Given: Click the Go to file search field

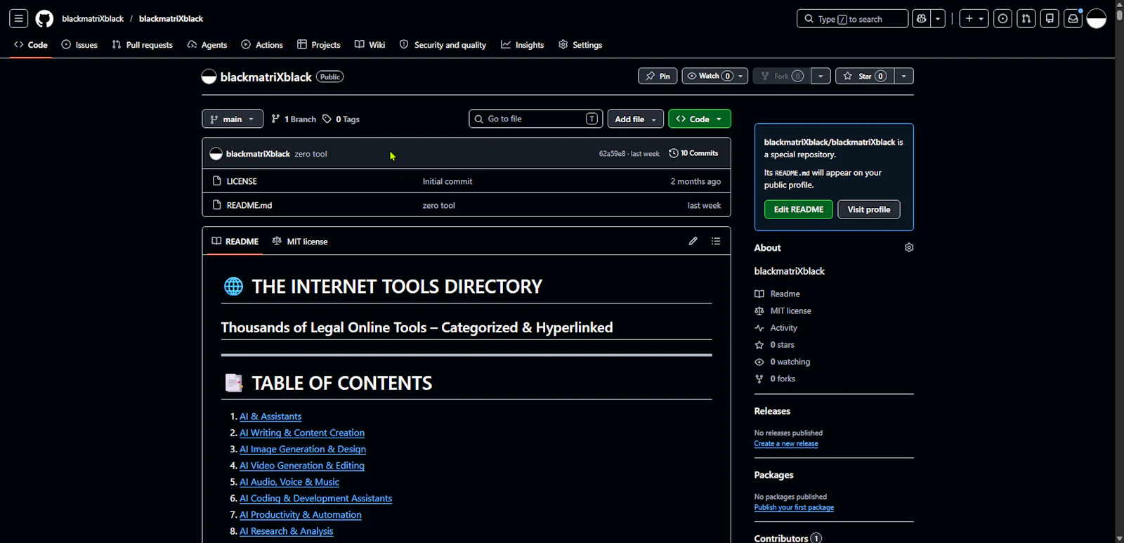Looking at the screenshot, I should pyautogui.click(x=535, y=119).
